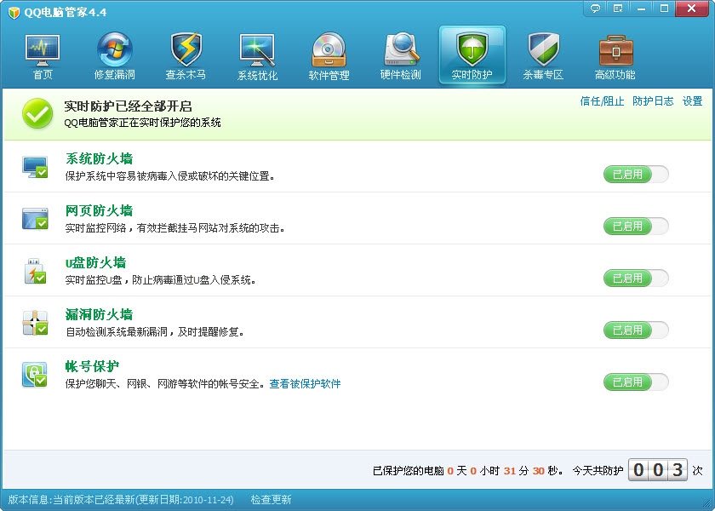The height and width of the screenshot is (511, 715).
Task: Minimize the QQ电脑管家 window
Action: 641,9
